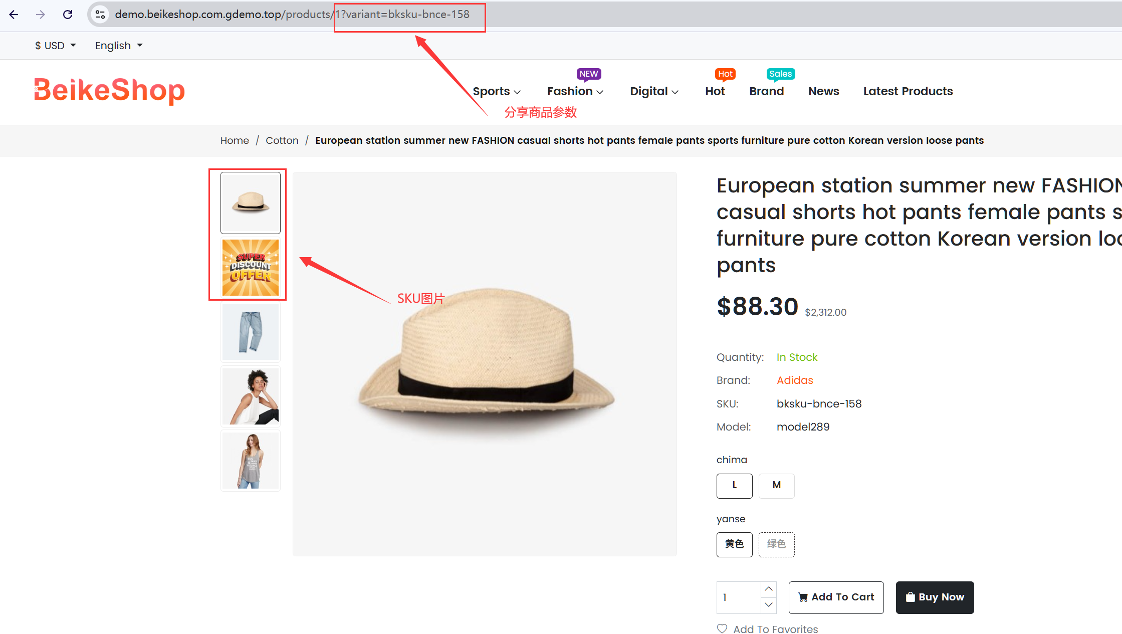The height and width of the screenshot is (634, 1122).
Task: Click the BeikeShop logo
Action: [109, 91]
